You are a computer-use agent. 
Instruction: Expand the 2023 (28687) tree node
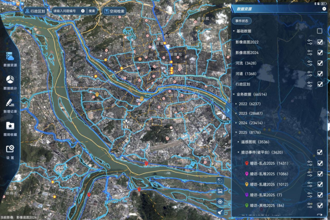pyautogui.click(x=236, y=113)
